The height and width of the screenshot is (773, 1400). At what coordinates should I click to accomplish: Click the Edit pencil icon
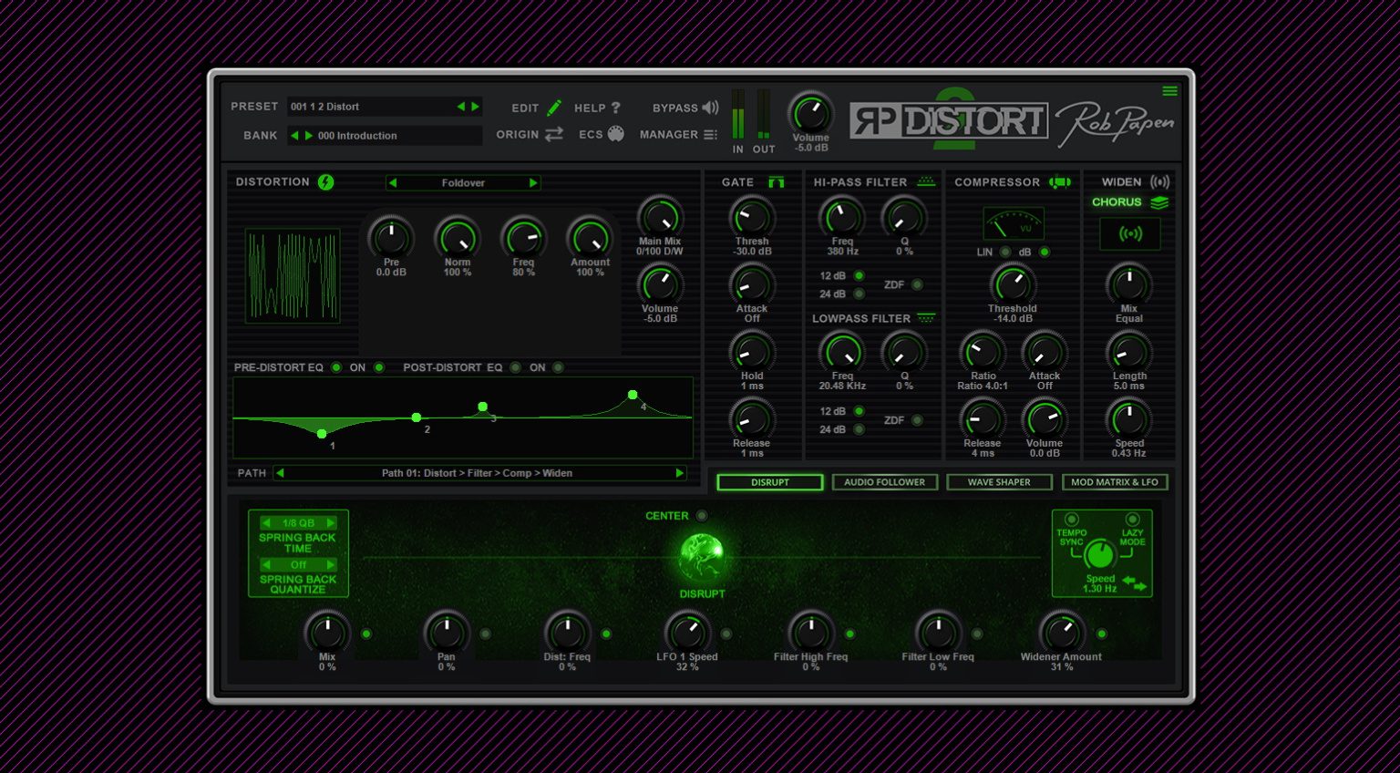[554, 108]
